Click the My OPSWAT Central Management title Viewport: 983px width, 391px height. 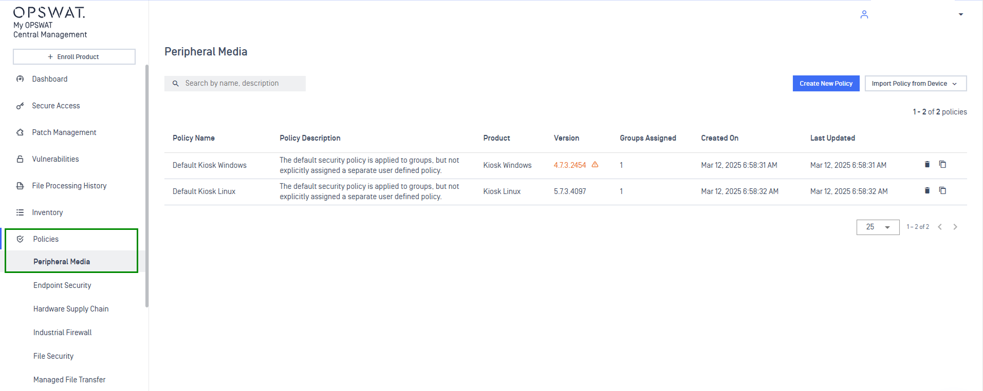click(x=50, y=30)
